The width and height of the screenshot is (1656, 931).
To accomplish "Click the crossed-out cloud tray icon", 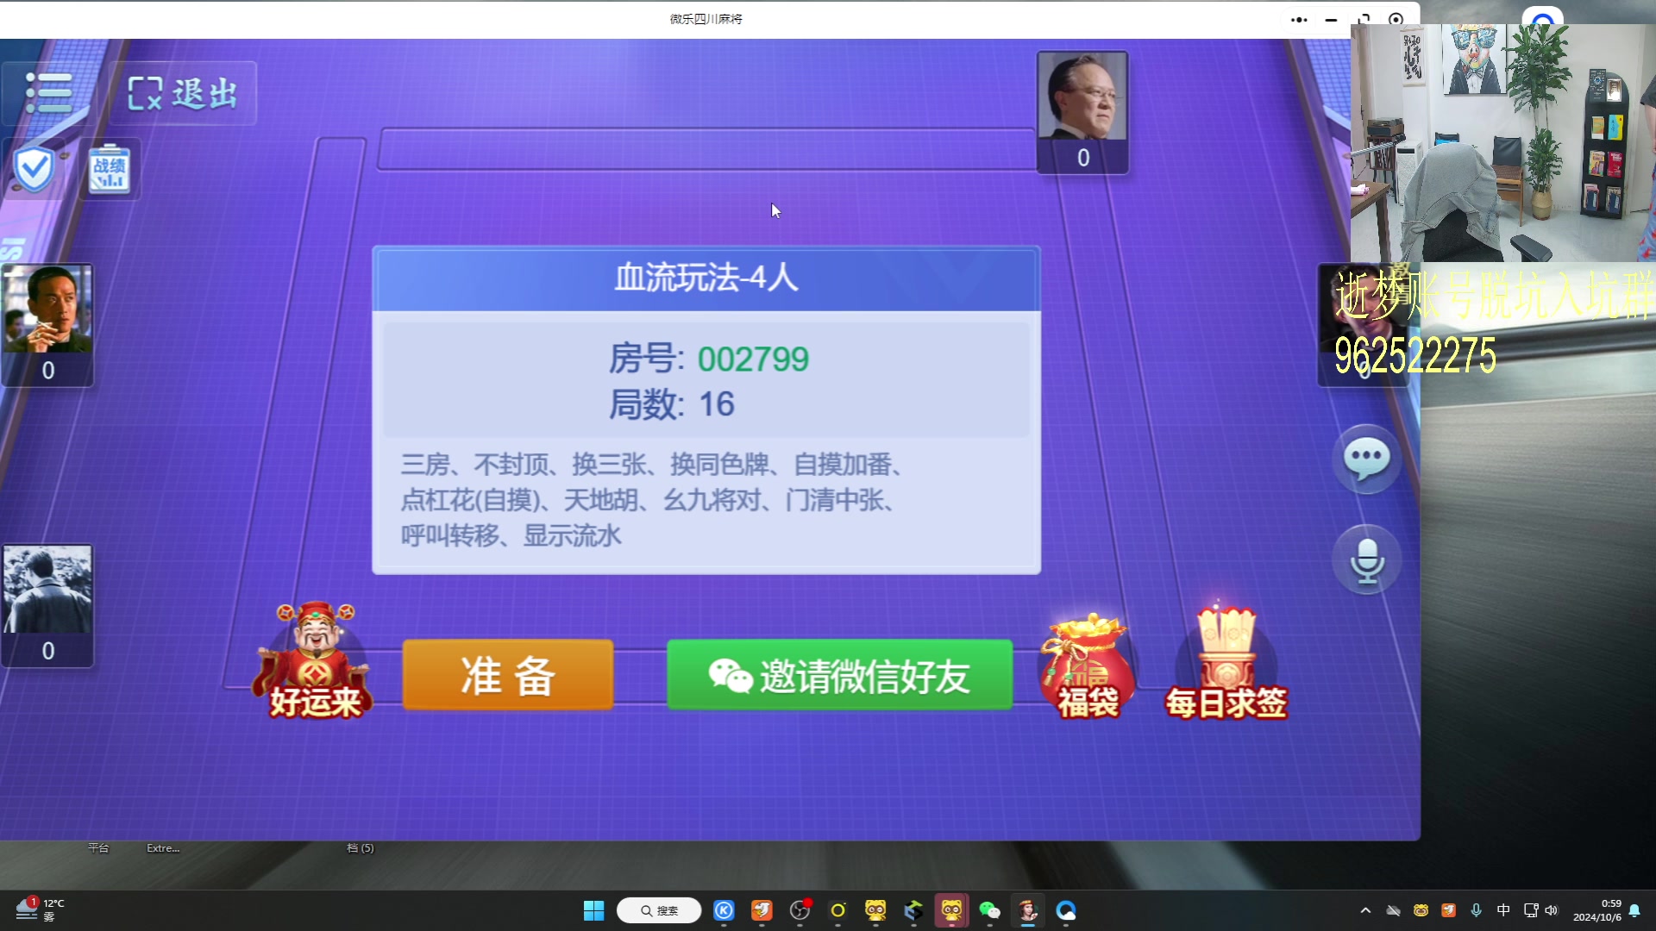I will tap(1393, 910).
